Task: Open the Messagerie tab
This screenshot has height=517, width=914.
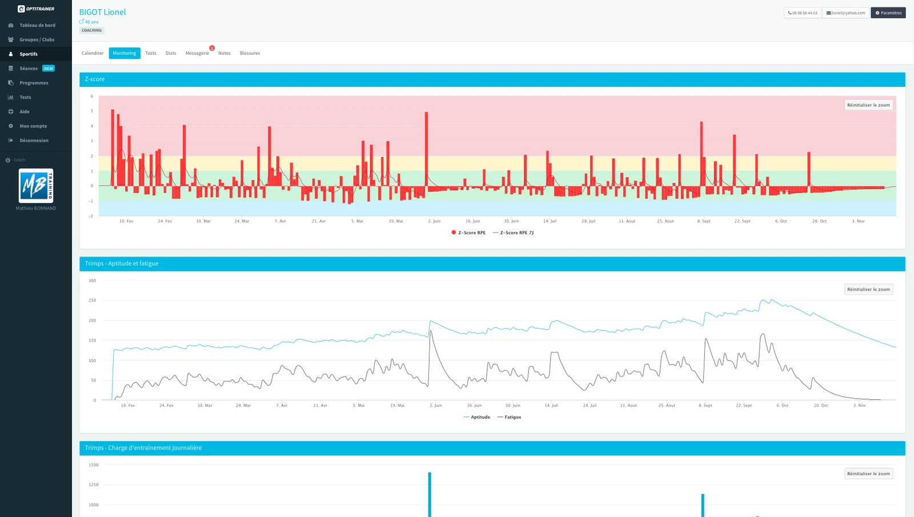Action: tap(197, 53)
